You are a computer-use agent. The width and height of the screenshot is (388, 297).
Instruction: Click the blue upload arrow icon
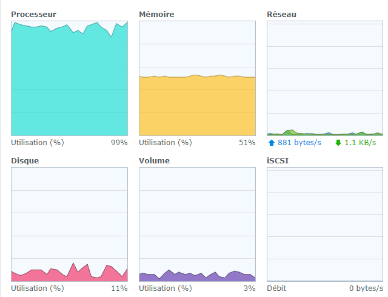pyautogui.click(x=271, y=143)
